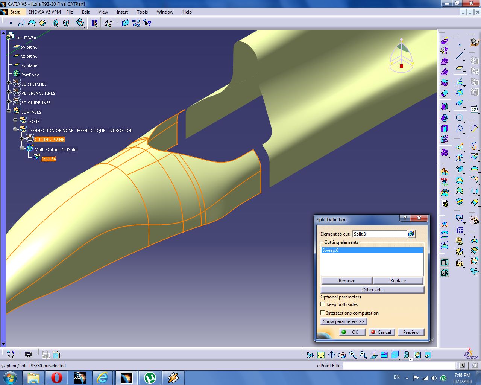Image resolution: width=481 pixels, height=385 pixels.
Task: Click the rectangular pattern icon in right toolbar
Action: [460, 230]
